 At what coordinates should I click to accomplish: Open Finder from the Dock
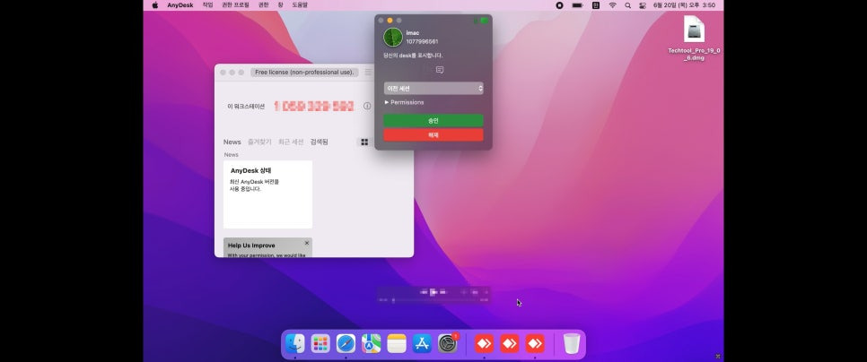tap(294, 344)
